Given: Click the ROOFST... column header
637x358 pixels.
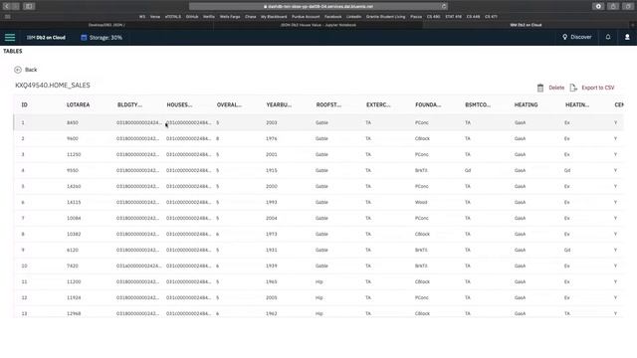Looking at the screenshot, I should [x=328, y=104].
